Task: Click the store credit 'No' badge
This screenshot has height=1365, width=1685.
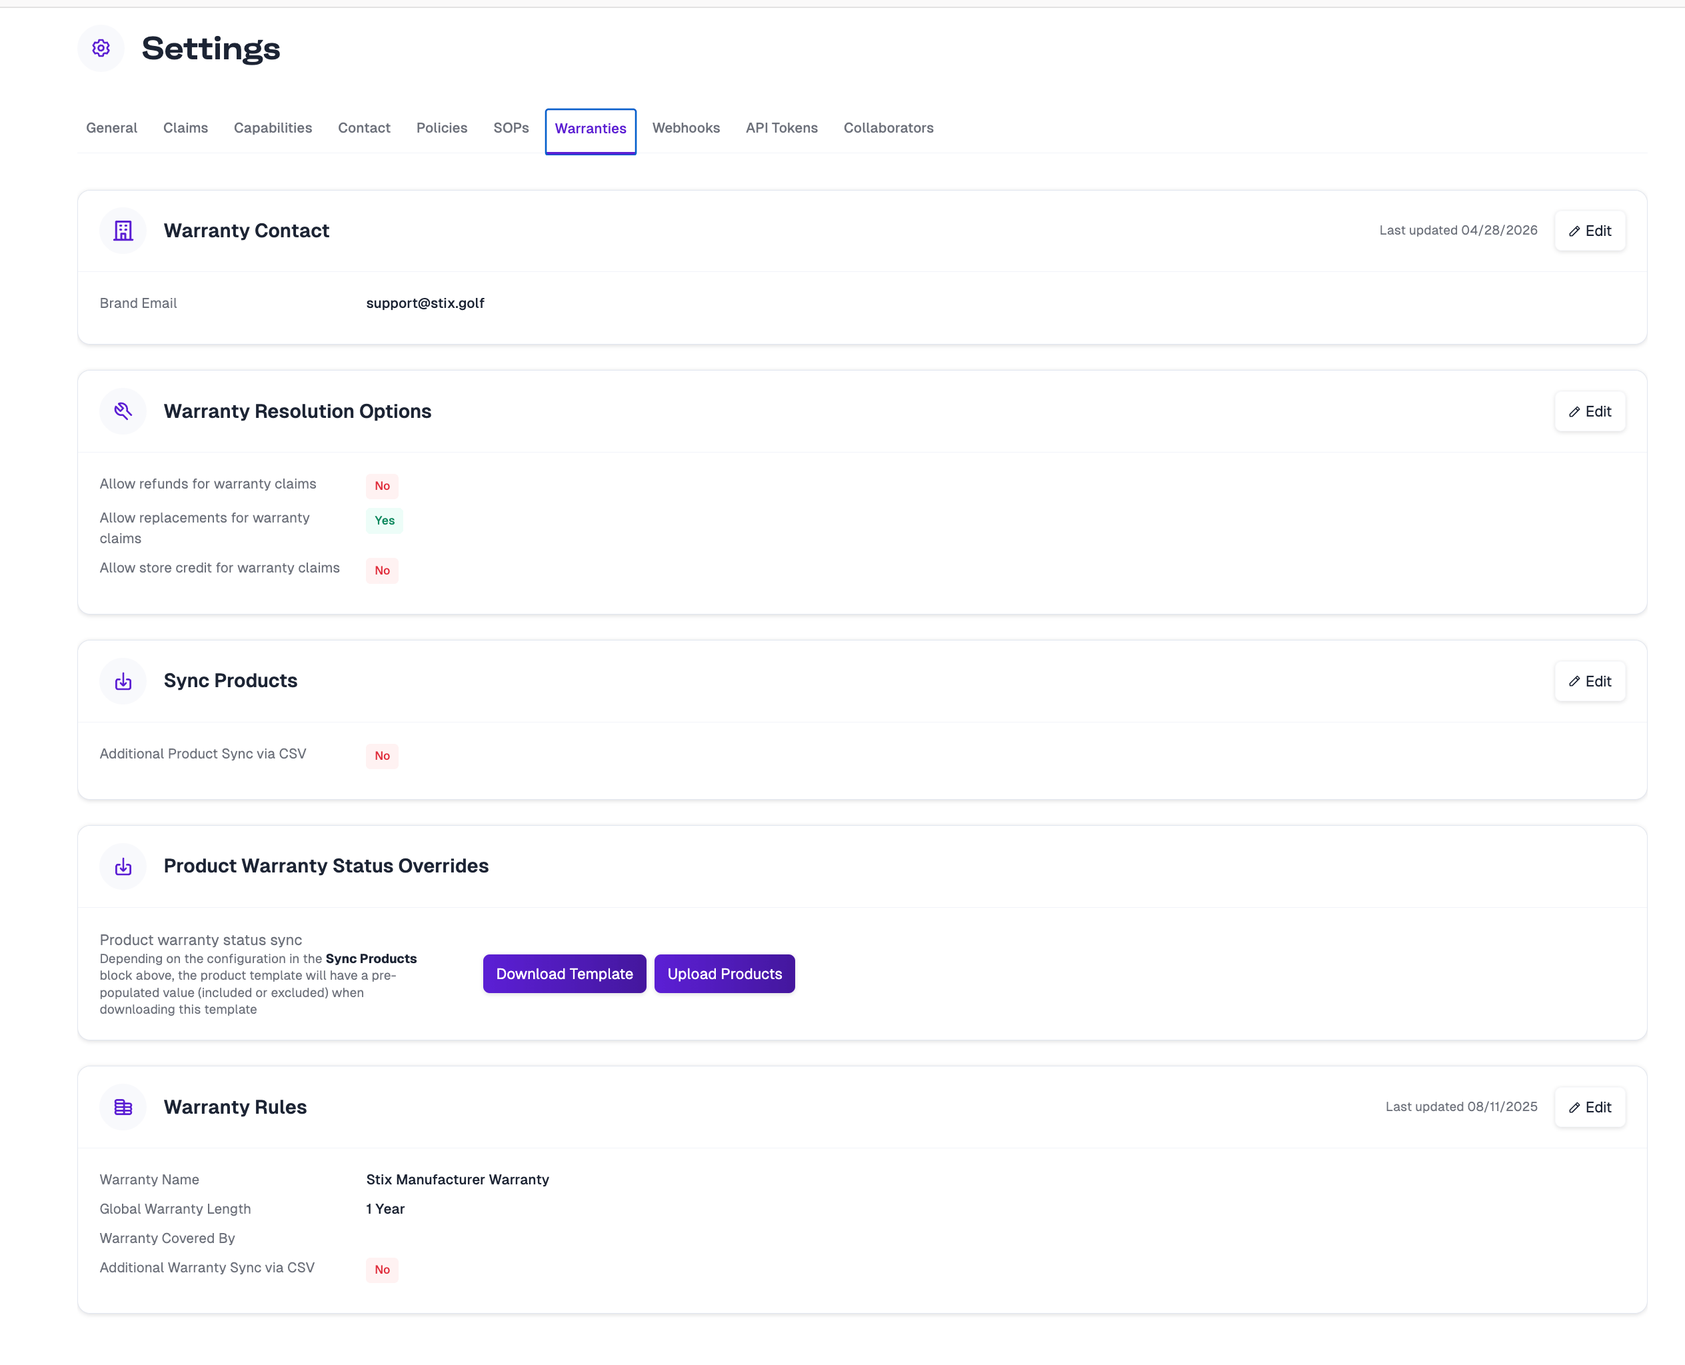Action: 382,571
